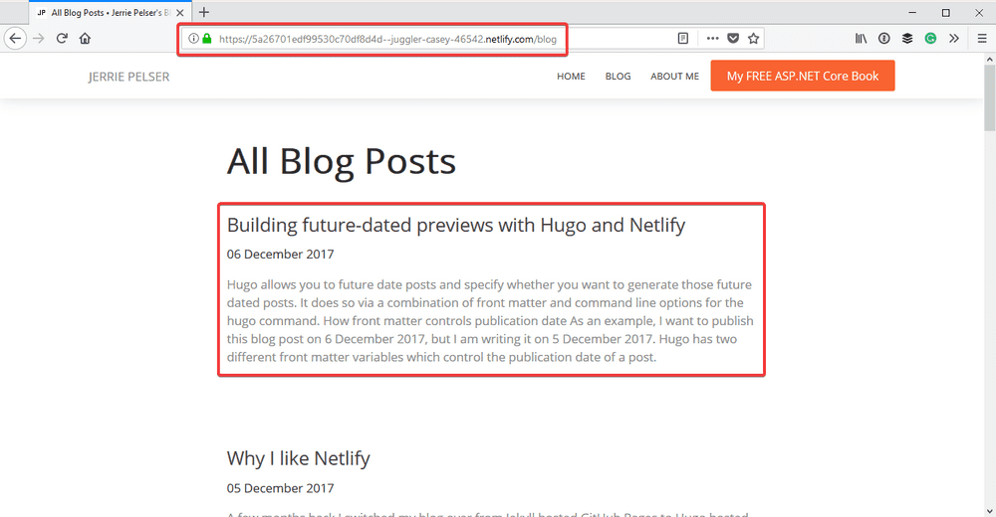
Task: Click the circular extension icon beside Library
Action: point(884,39)
